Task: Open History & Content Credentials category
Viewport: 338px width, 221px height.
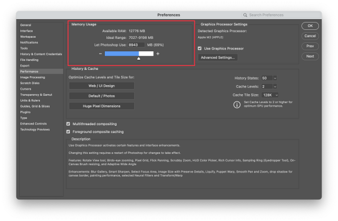Action: 41,54
